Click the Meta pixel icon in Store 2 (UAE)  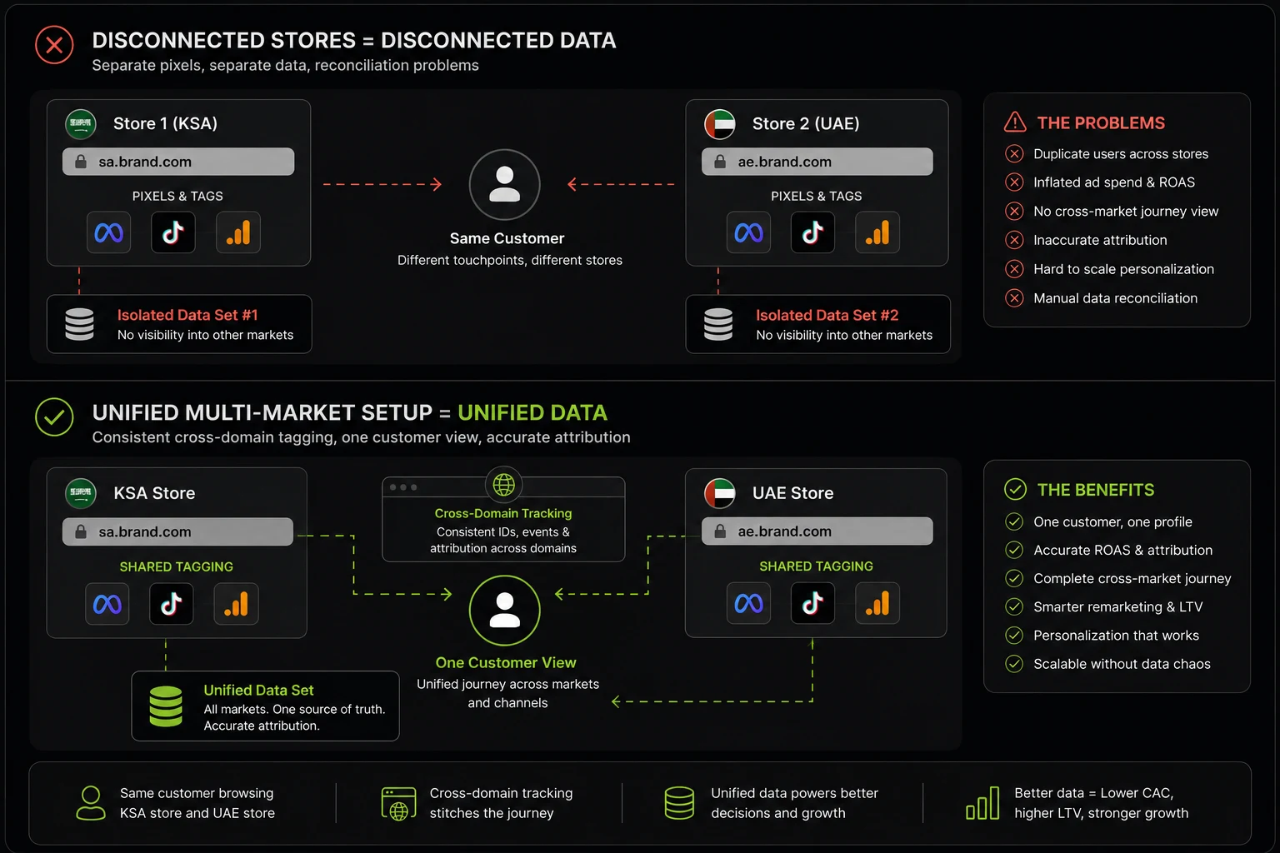pos(748,232)
